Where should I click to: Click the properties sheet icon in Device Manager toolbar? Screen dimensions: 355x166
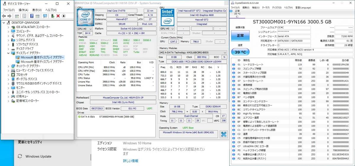[x=24, y=16]
